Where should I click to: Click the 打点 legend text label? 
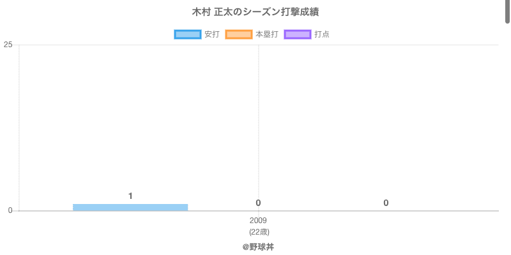coord(322,34)
